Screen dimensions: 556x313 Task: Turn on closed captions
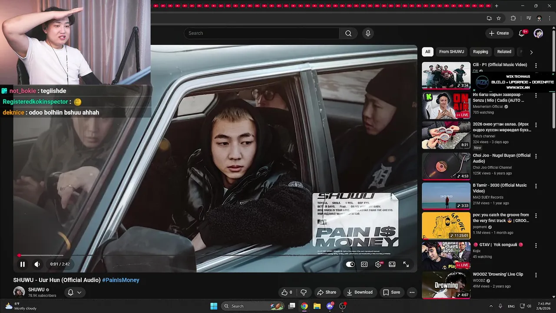(x=364, y=264)
